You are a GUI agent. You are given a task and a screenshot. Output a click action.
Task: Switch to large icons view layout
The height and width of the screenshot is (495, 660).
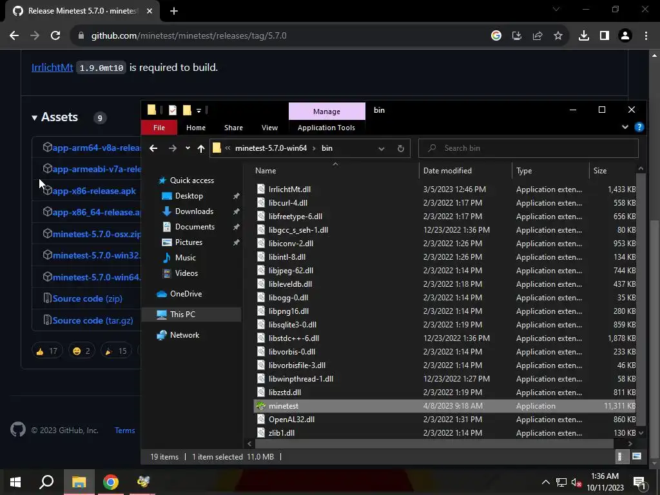[x=636, y=457]
